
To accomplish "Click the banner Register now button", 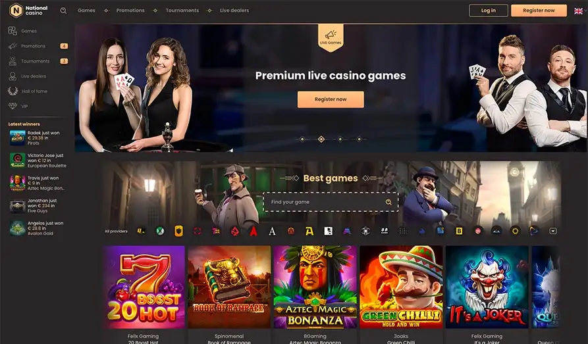I will coord(331,99).
